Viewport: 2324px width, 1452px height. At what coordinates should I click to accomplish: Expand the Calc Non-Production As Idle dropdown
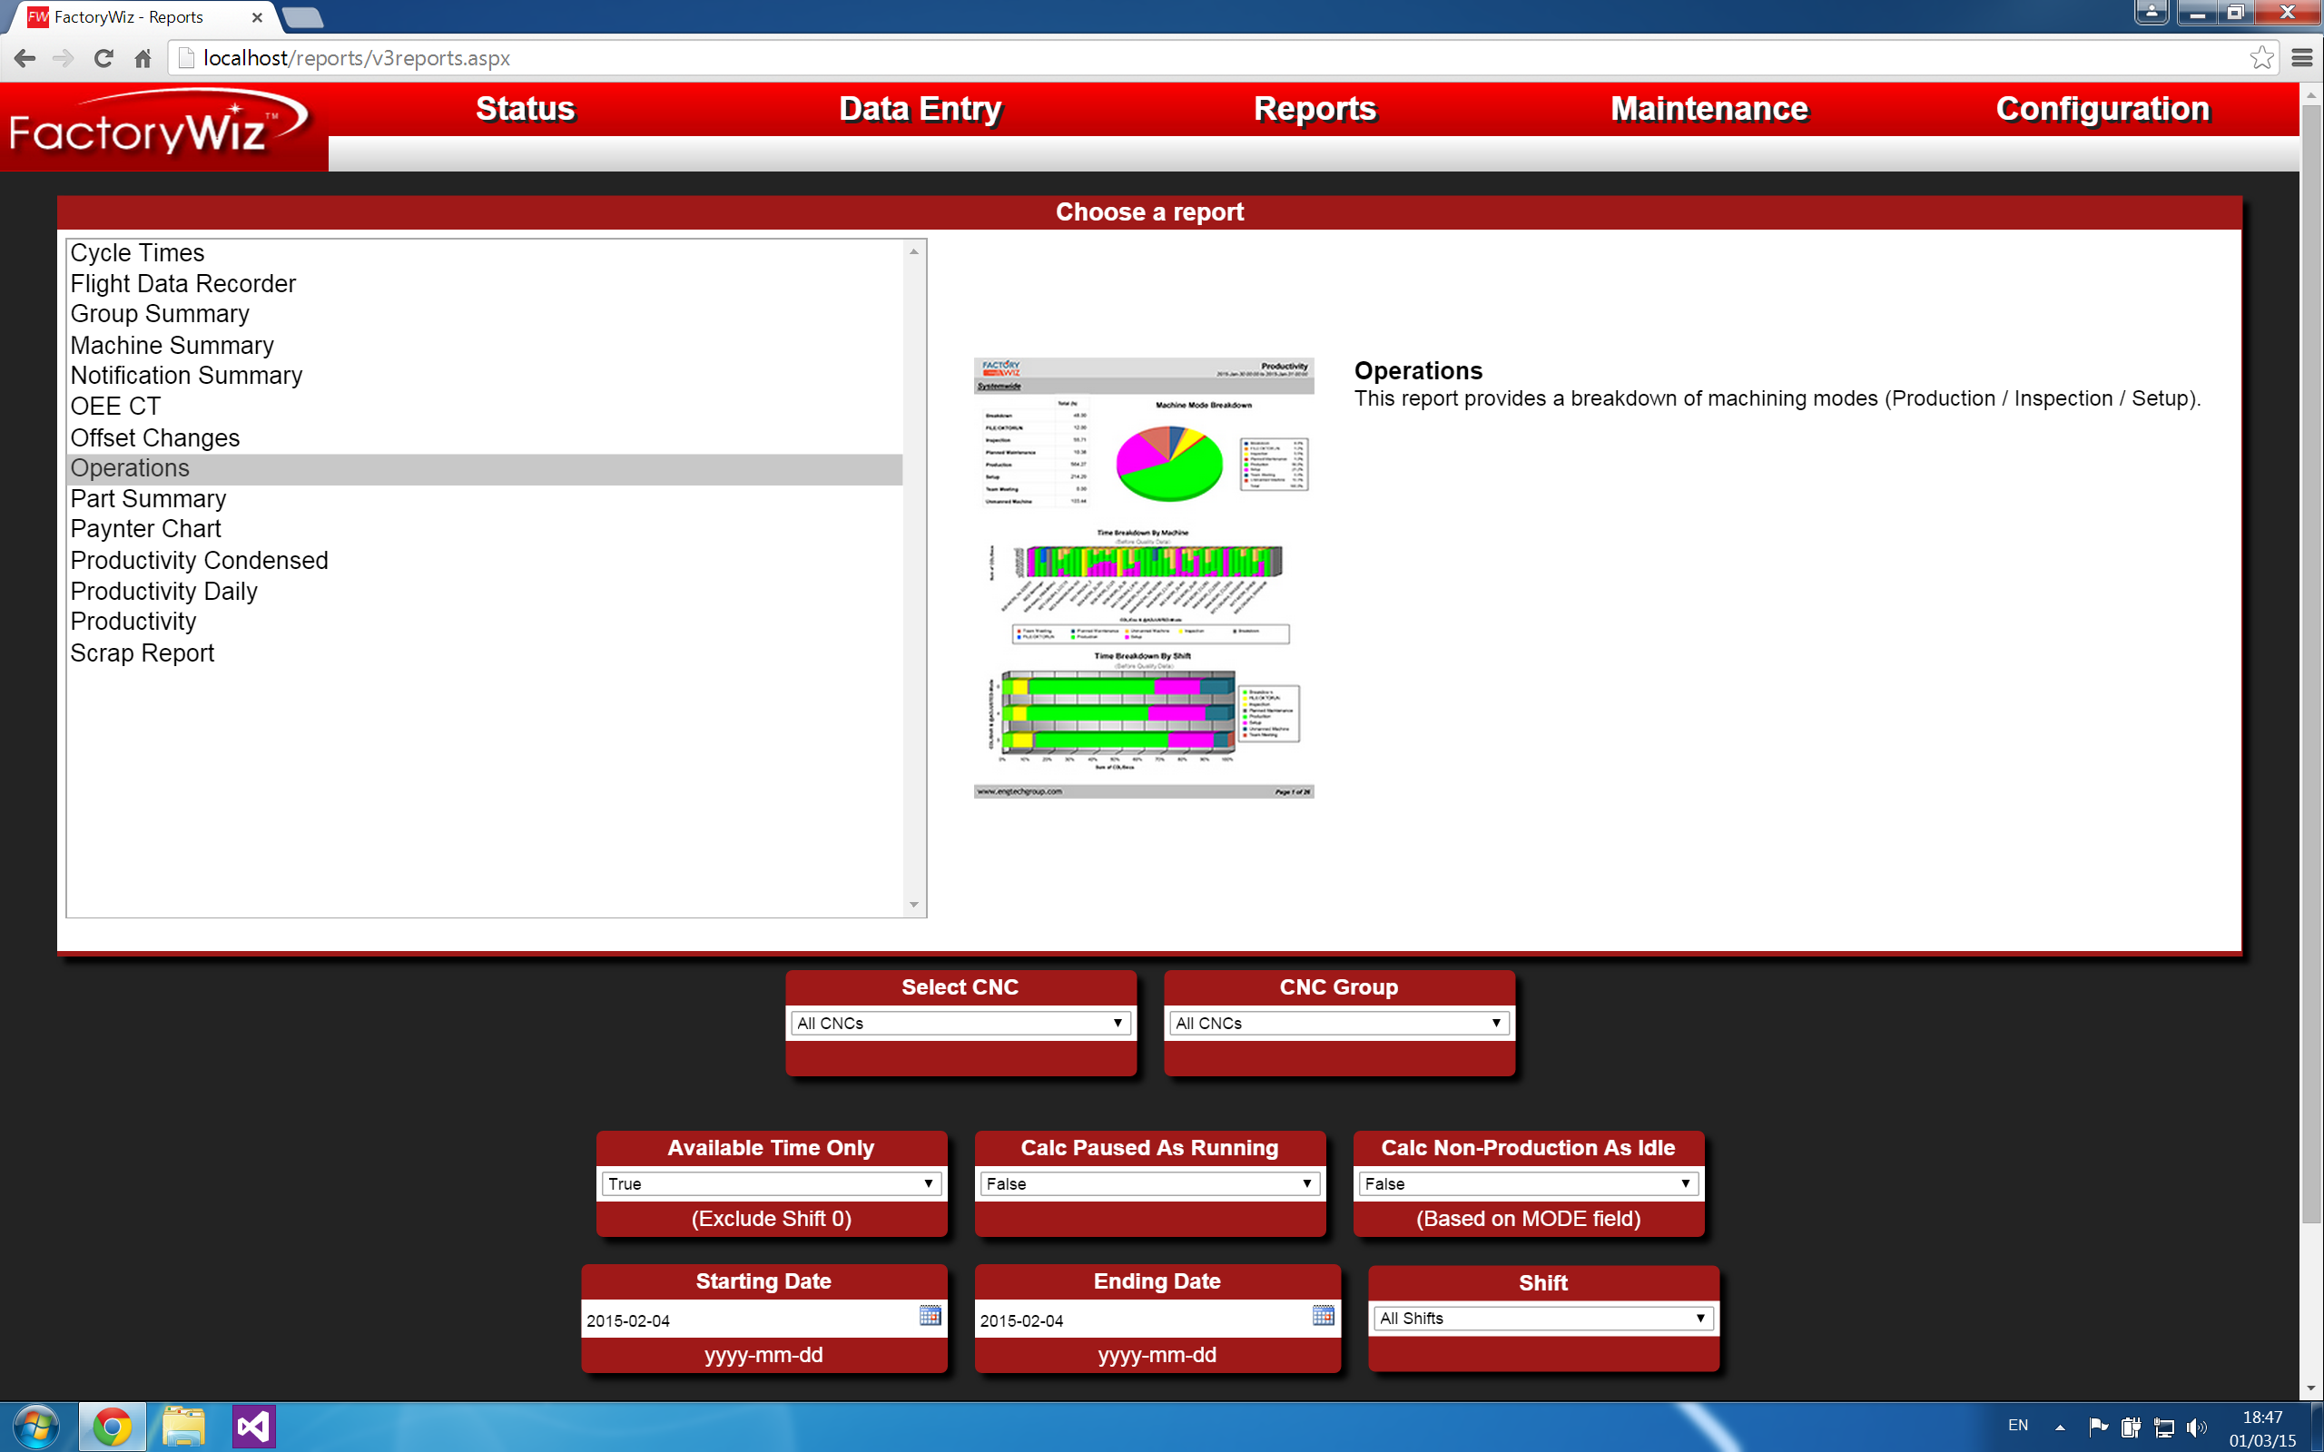click(1528, 1183)
